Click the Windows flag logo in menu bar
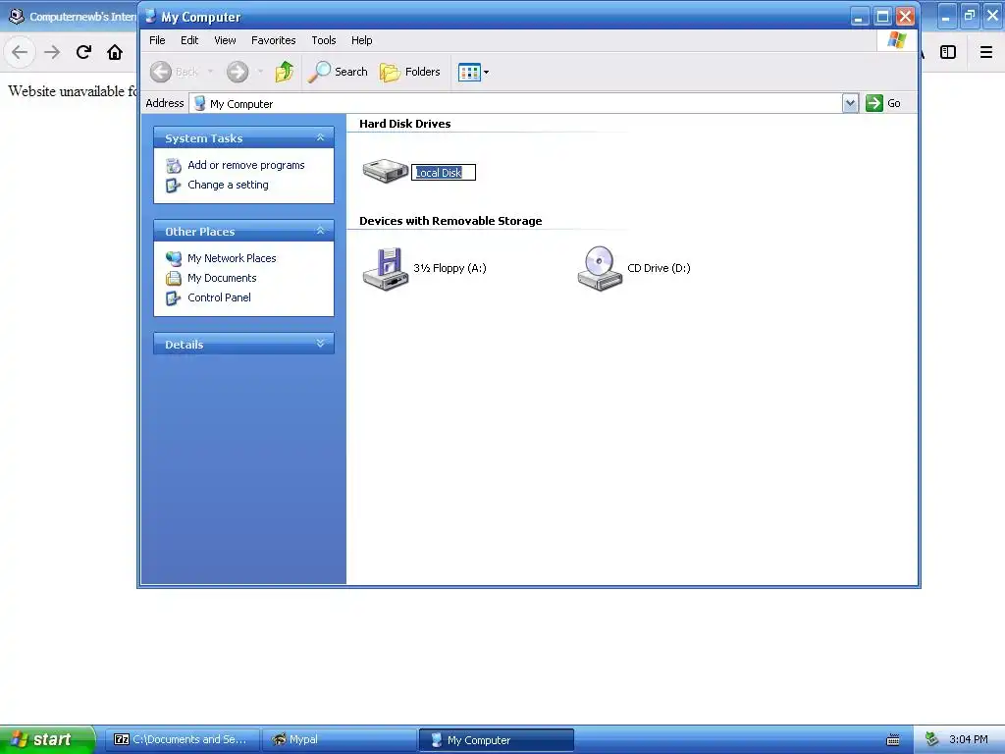 point(897,40)
